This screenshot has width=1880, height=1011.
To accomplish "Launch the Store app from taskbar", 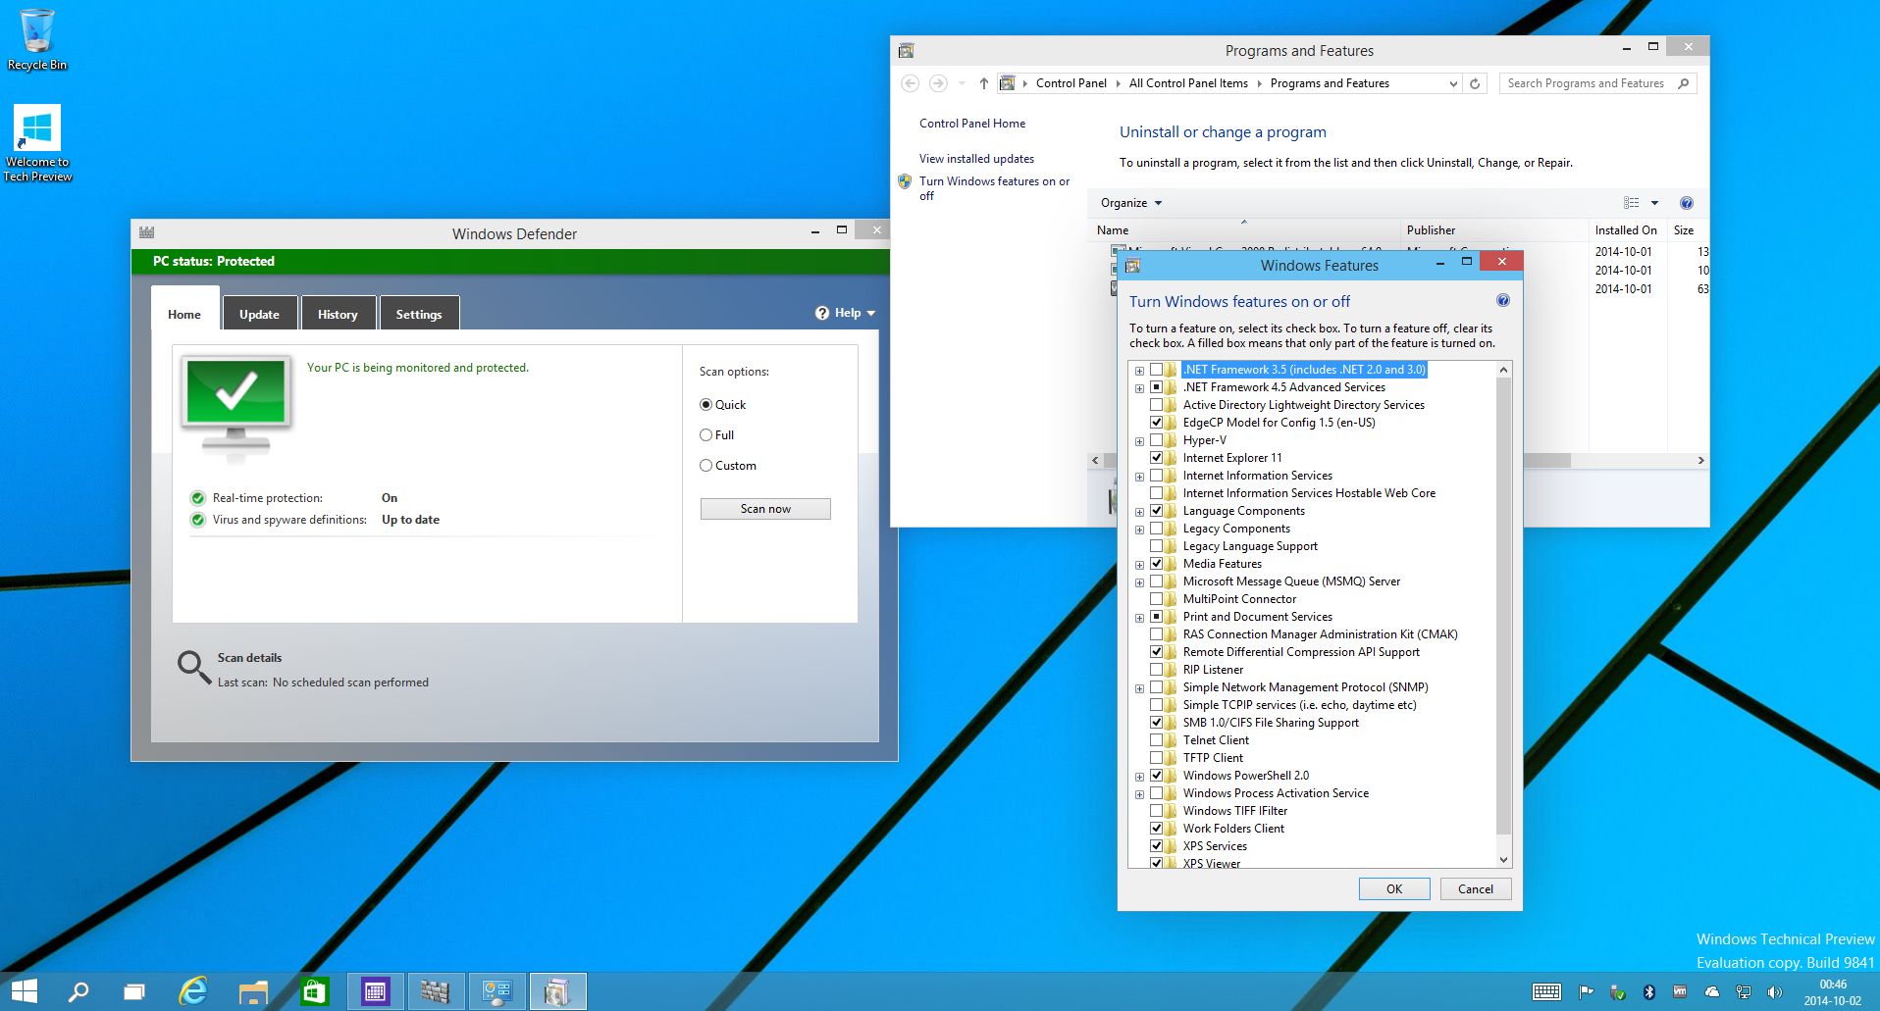I will [314, 991].
